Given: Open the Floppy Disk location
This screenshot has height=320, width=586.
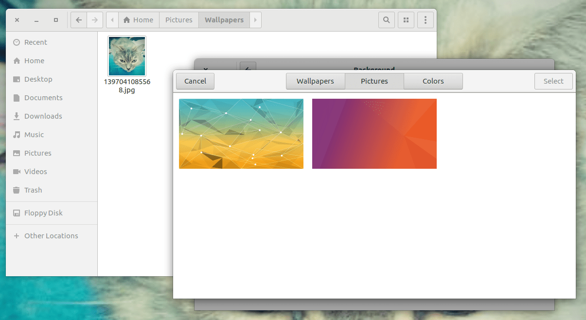Looking at the screenshot, I should (x=43, y=213).
